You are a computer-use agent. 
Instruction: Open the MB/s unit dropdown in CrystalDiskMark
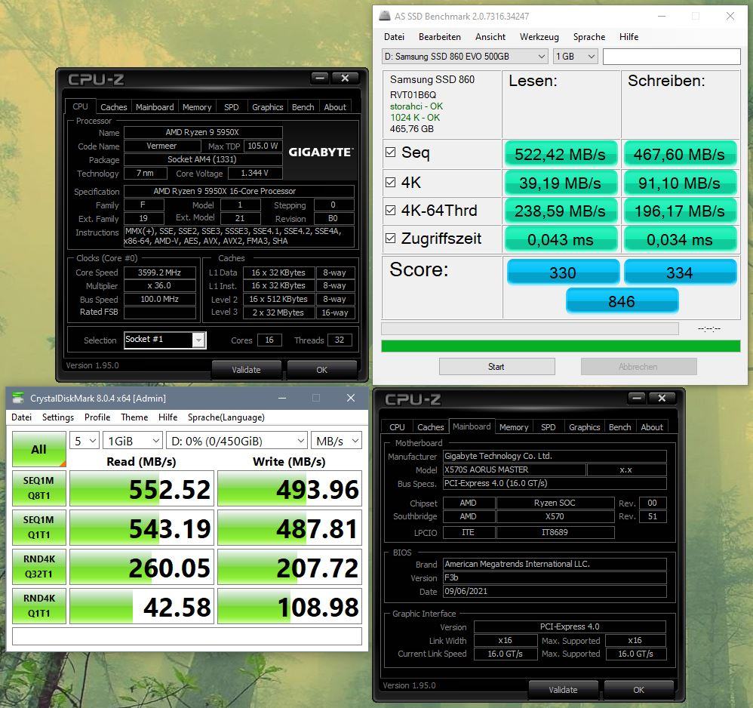pos(337,441)
